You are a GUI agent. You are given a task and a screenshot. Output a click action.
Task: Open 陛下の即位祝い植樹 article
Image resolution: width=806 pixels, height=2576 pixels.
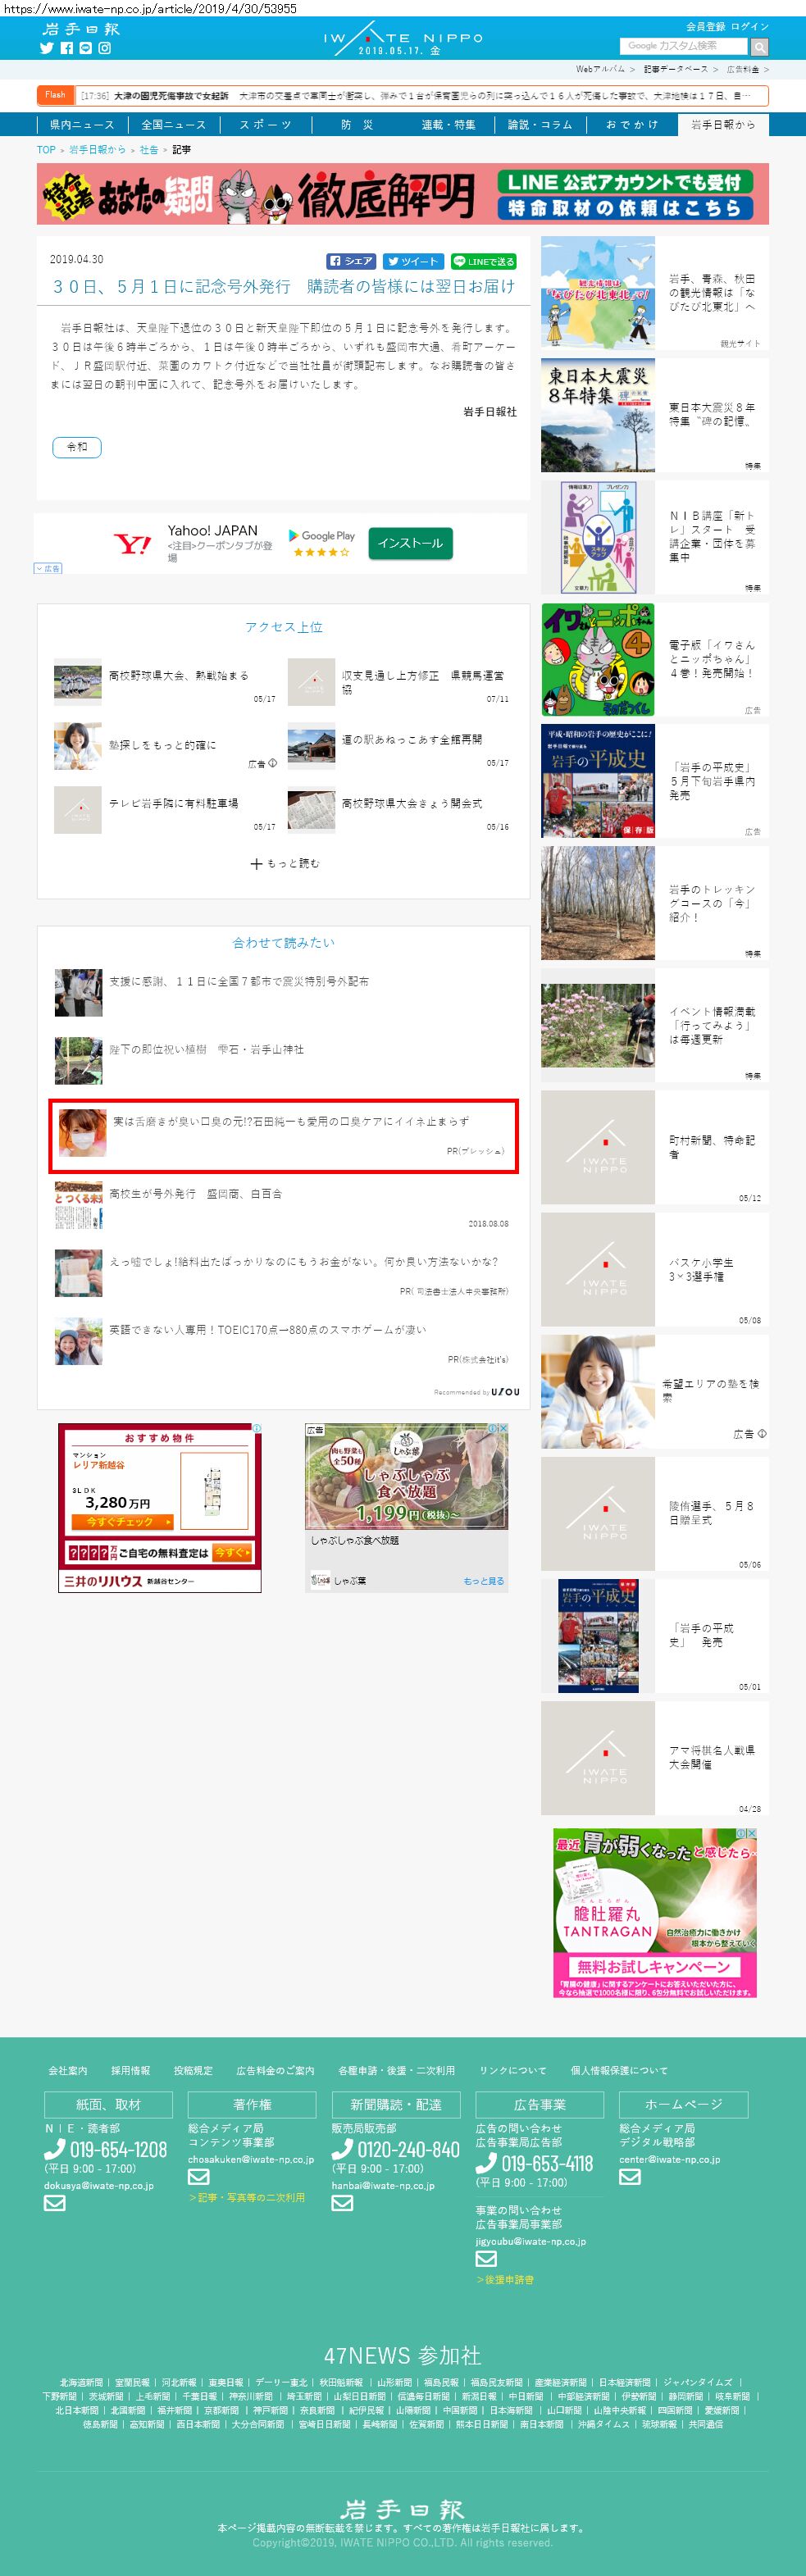[207, 1049]
